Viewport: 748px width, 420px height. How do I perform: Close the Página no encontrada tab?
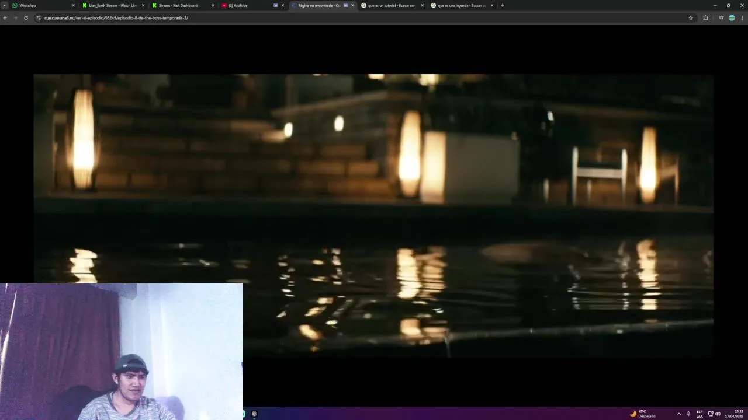coord(352,5)
